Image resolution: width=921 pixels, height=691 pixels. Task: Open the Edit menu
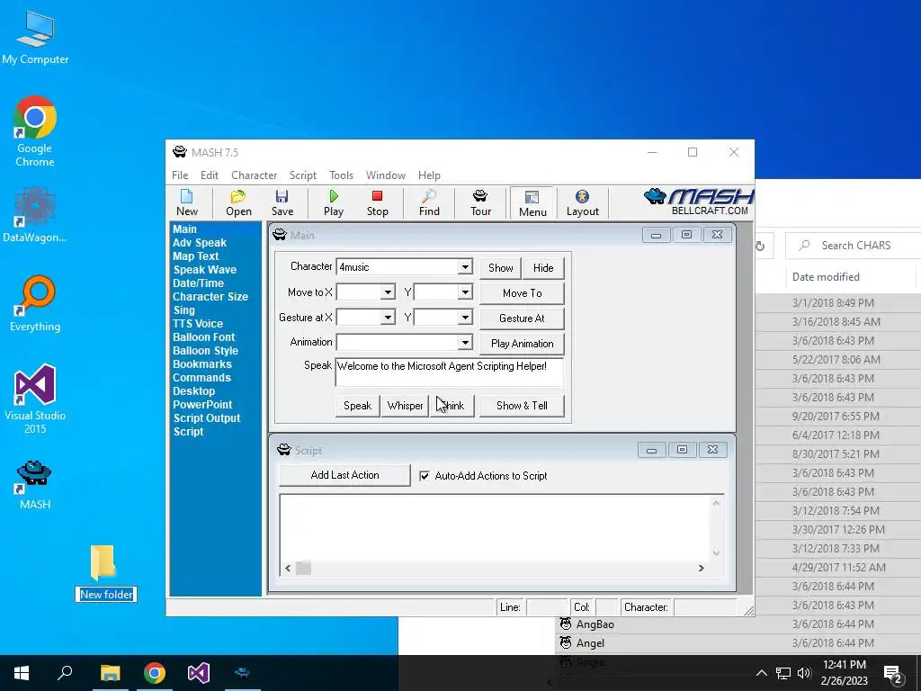209,175
